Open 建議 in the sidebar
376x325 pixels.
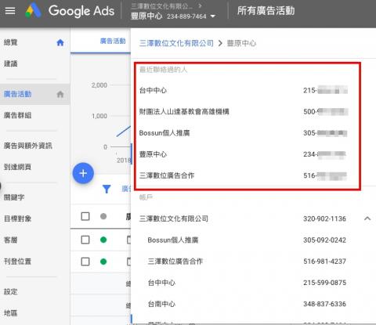pos(11,63)
